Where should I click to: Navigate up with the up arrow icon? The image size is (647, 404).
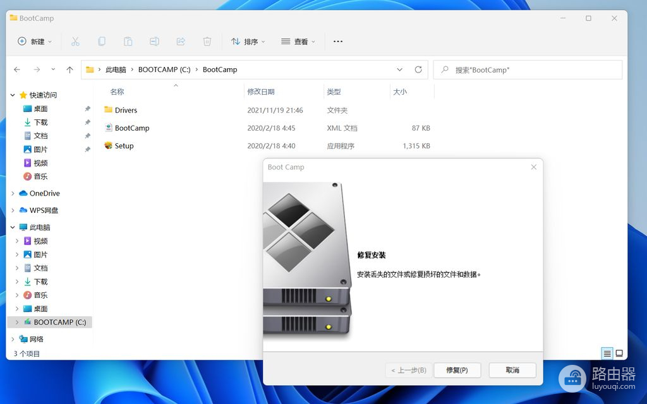point(70,69)
